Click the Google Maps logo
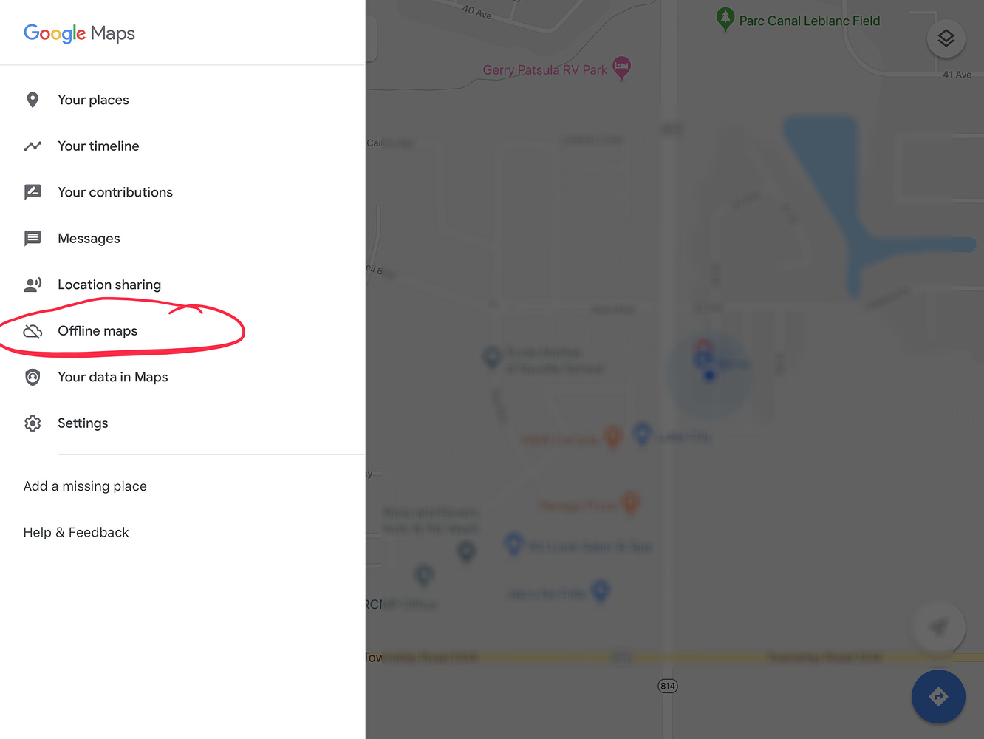This screenshot has width=984, height=739. point(79,33)
